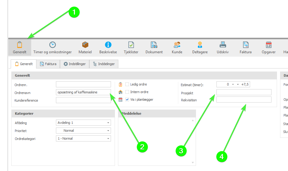Click the Generelt section header label
Screen dimensions: 288x171
coord(22,75)
